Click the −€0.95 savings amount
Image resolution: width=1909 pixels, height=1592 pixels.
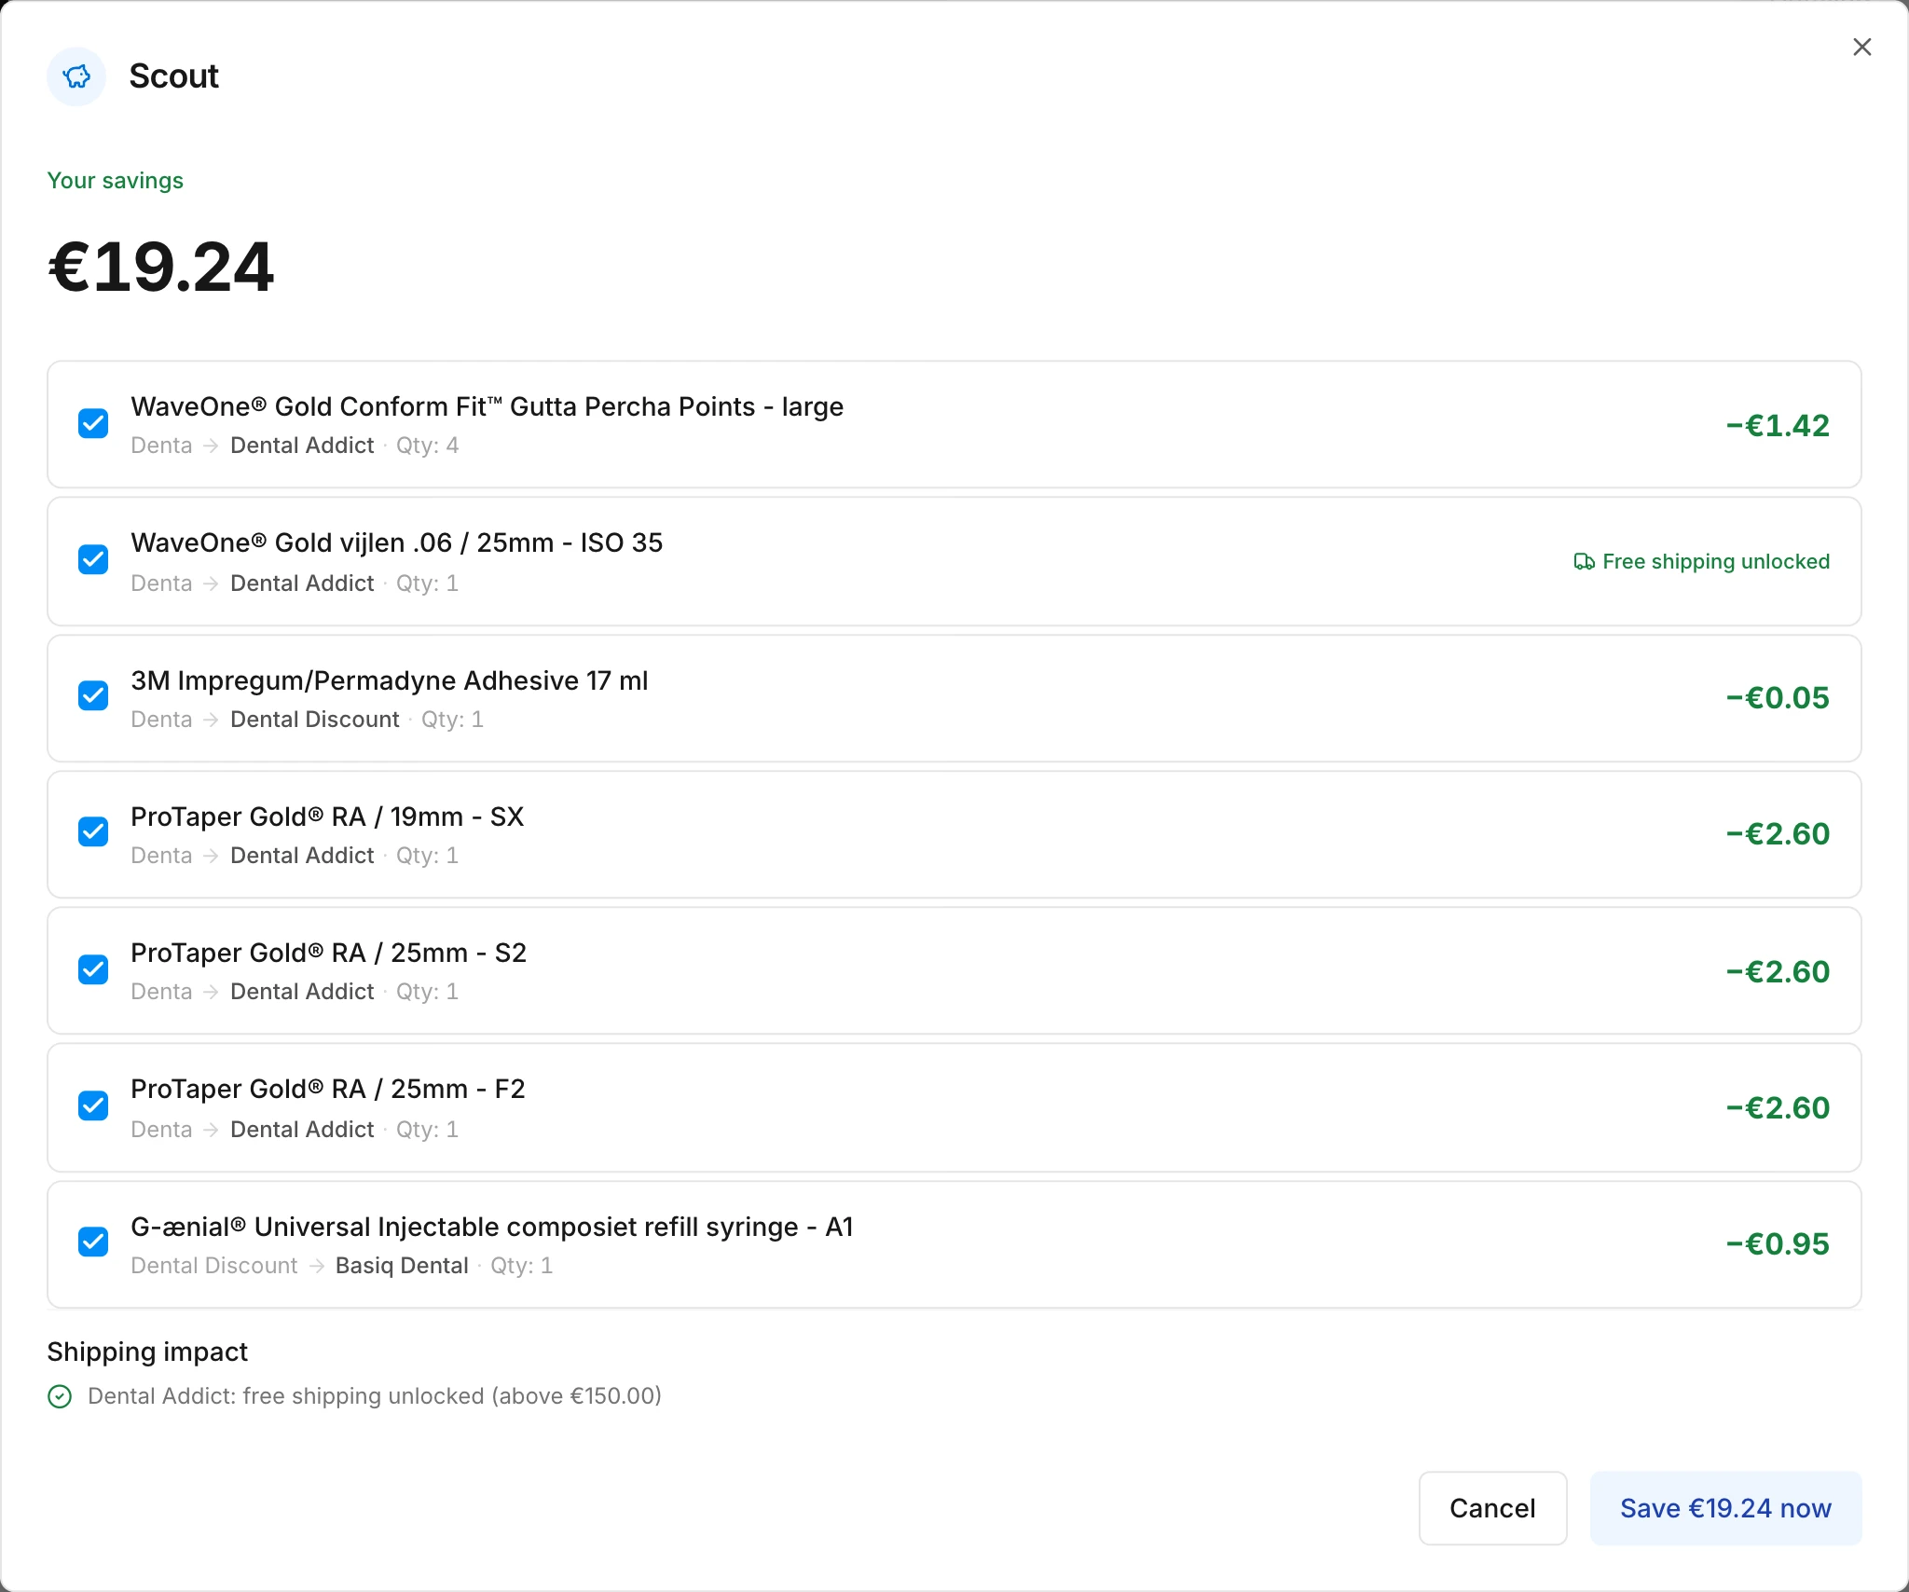click(x=1778, y=1243)
